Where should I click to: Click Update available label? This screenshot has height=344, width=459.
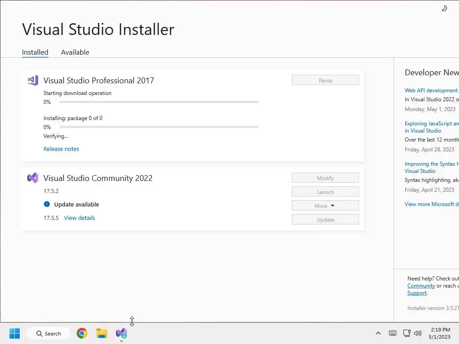coord(76,204)
